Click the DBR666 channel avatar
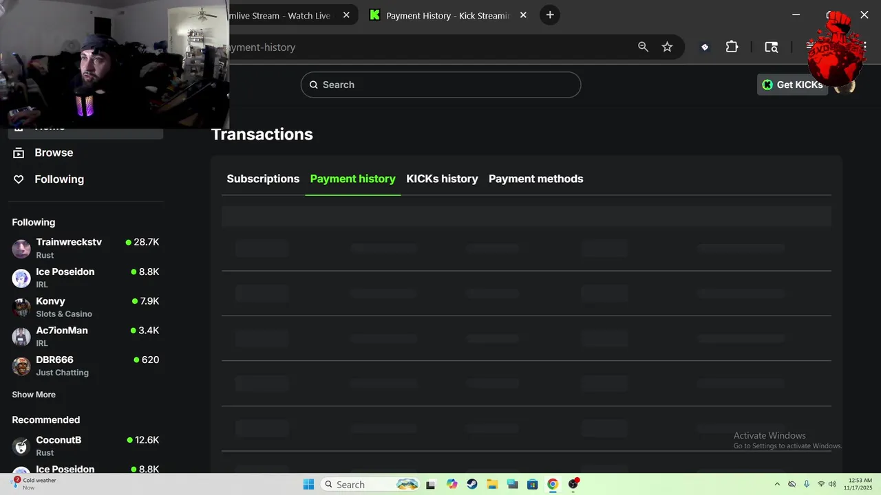The width and height of the screenshot is (881, 495). [x=21, y=366]
